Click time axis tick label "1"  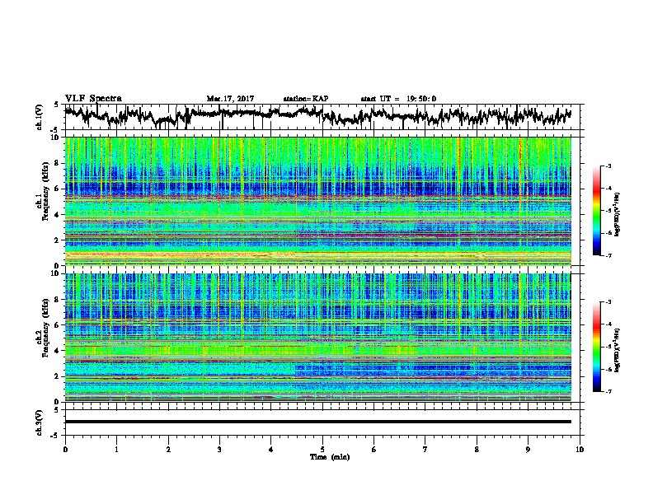click(x=116, y=450)
